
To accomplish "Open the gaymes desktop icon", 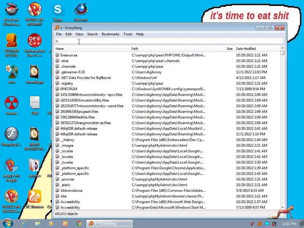I will tap(34, 168).
